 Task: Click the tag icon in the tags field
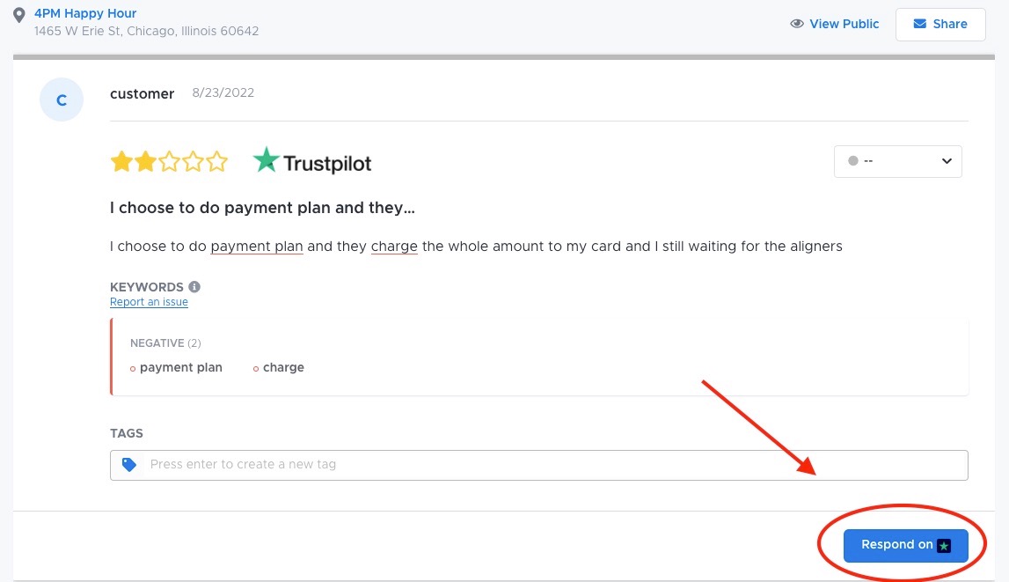(x=129, y=465)
